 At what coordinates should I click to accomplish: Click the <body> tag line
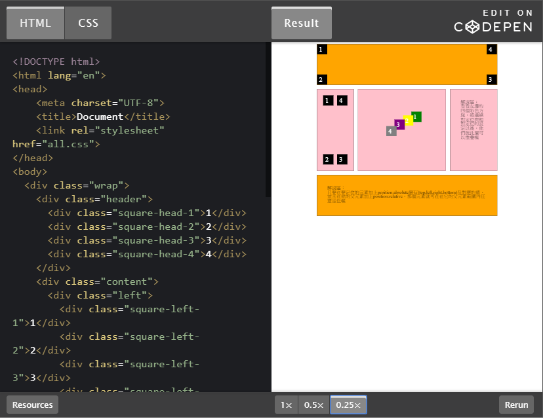pyautogui.click(x=30, y=172)
